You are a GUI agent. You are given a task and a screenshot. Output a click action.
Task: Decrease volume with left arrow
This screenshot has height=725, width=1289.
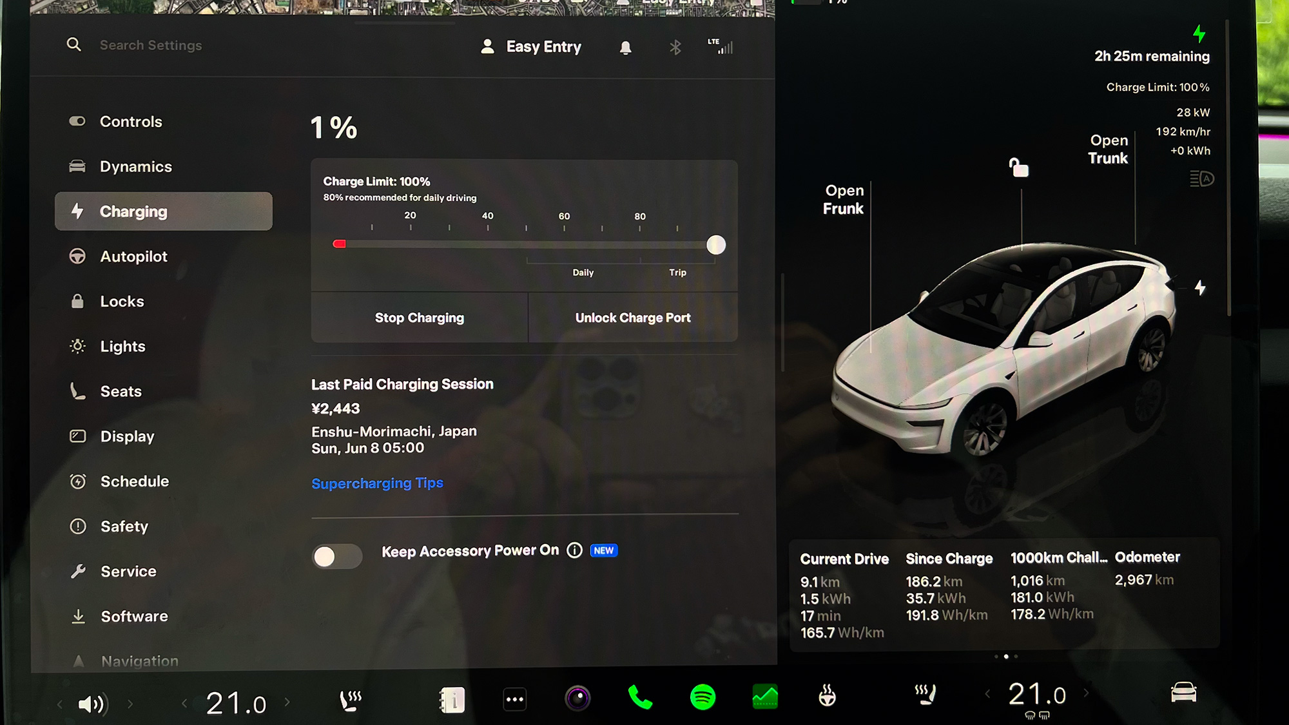pos(59,704)
